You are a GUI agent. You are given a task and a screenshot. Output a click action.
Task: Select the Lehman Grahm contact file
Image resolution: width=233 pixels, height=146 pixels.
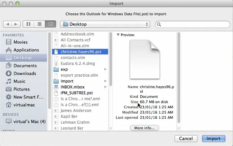80,122
